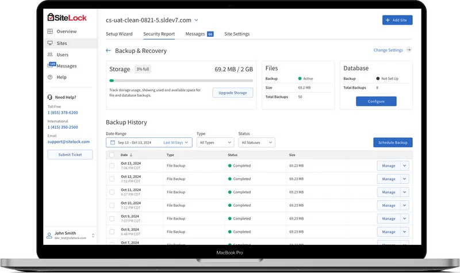Click toll free number 1 (855) 378-6200
Screen dimensions: 460x273
(x=63, y=113)
